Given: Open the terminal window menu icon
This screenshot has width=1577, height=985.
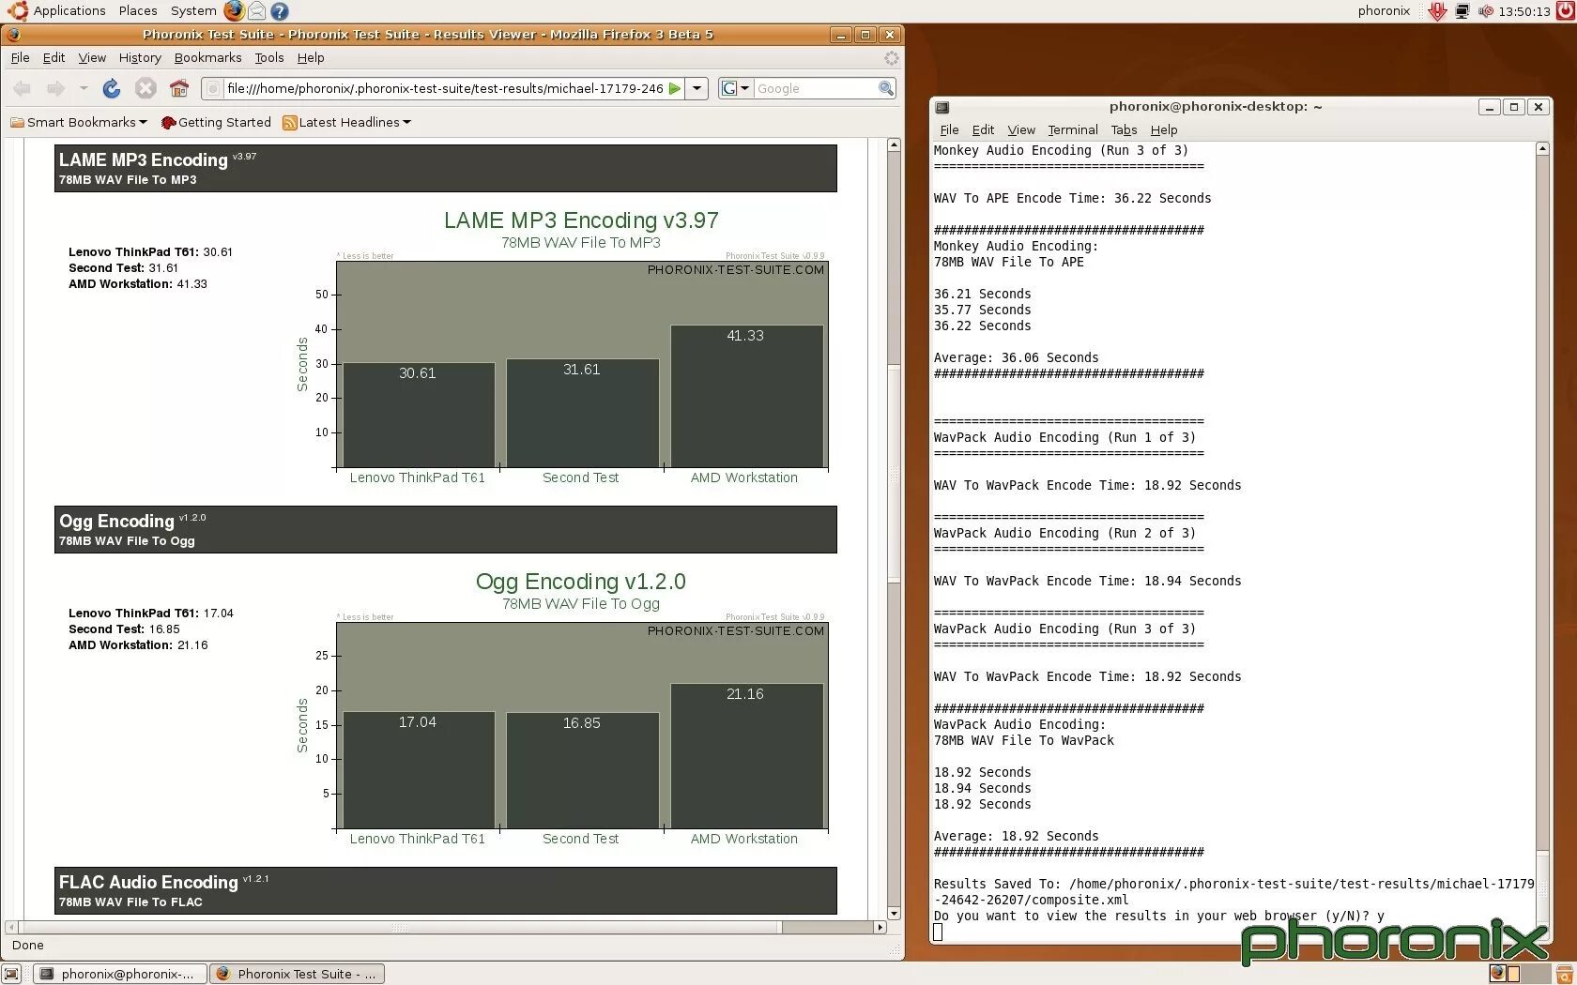Looking at the screenshot, I should 942,107.
